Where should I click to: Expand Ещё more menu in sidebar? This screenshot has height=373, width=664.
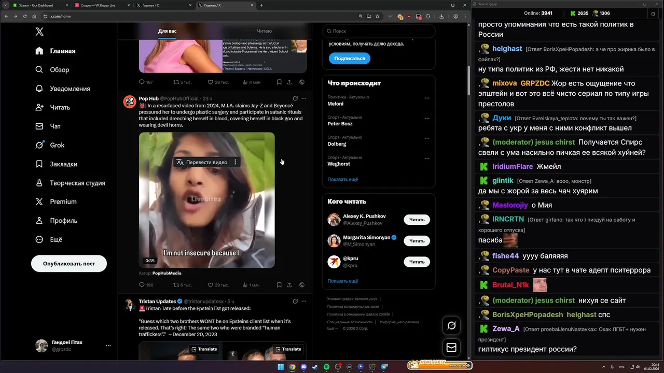(x=48, y=239)
